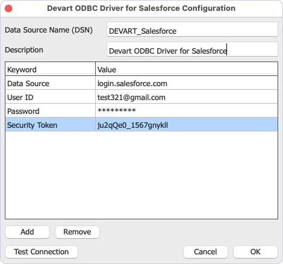Run Test Connection

42,252
